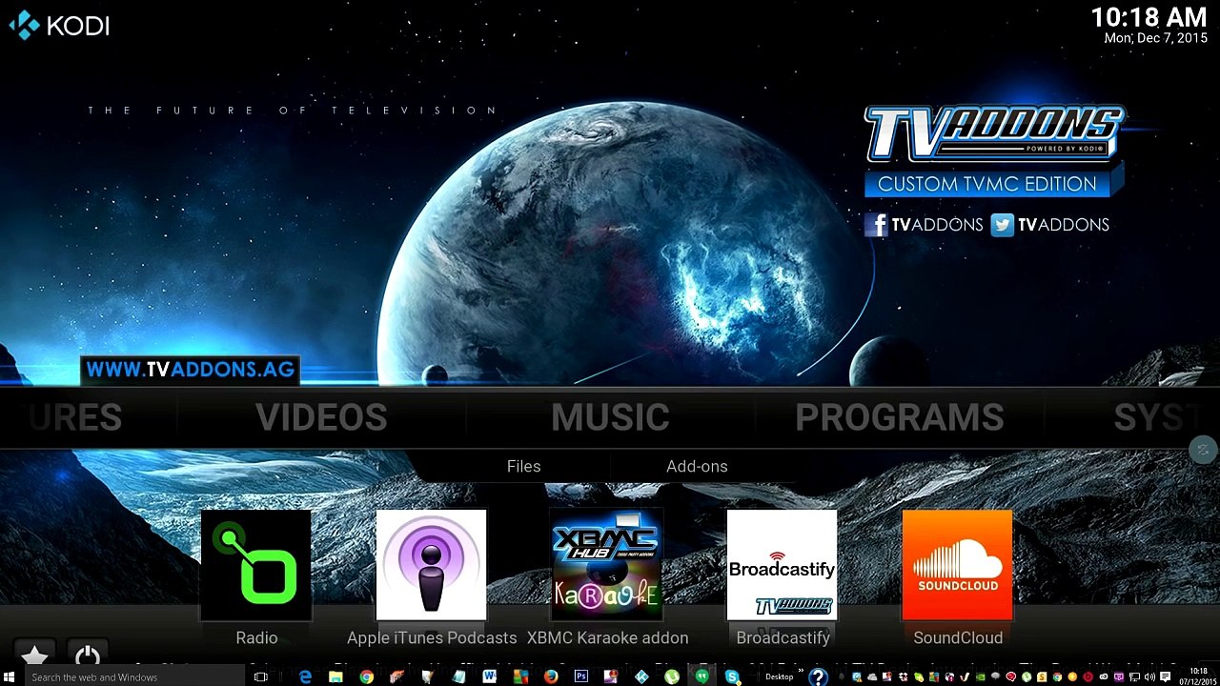
Task: Open Photoshop from taskbar
Action: pos(581,676)
